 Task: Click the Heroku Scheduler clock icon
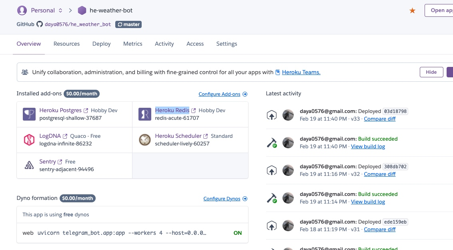coord(145,140)
